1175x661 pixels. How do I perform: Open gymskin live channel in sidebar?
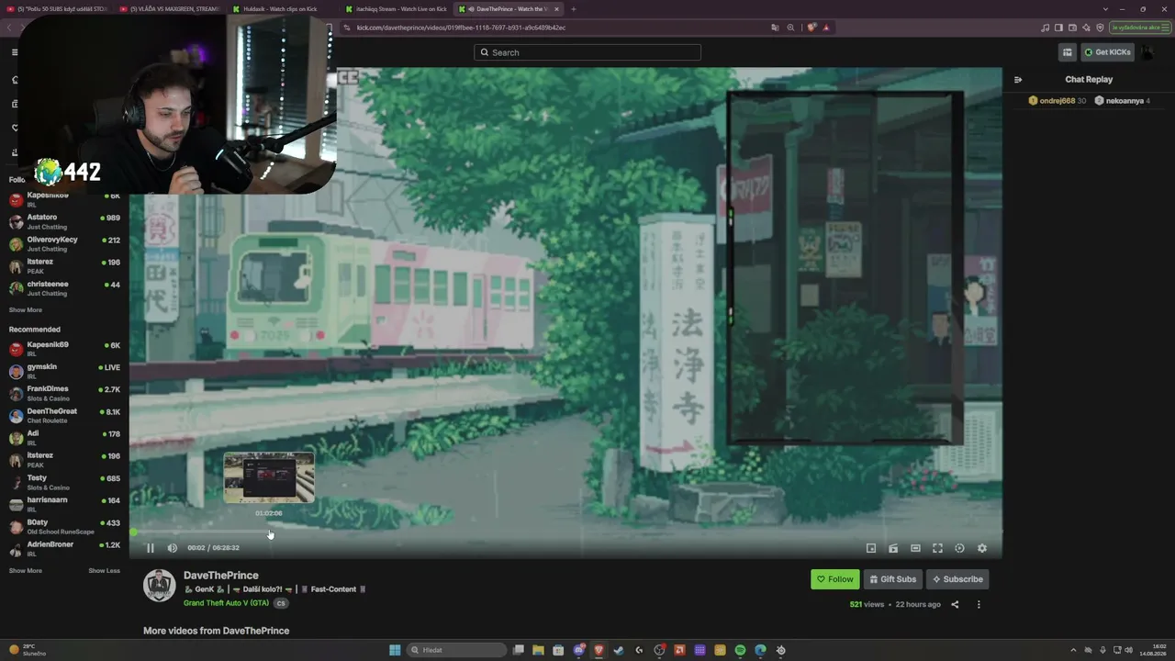[64, 371]
